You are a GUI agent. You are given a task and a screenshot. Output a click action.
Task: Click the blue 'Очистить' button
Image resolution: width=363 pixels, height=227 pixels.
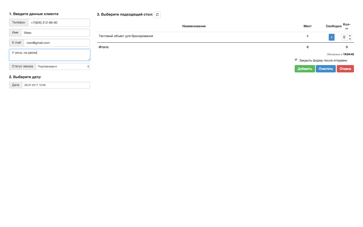326,69
